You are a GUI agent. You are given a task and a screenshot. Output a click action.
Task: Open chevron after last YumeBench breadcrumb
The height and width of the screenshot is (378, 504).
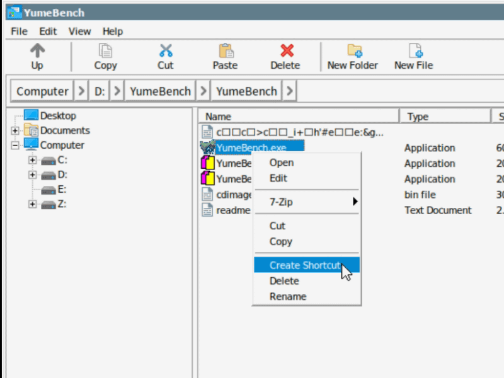(x=289, y=91)
